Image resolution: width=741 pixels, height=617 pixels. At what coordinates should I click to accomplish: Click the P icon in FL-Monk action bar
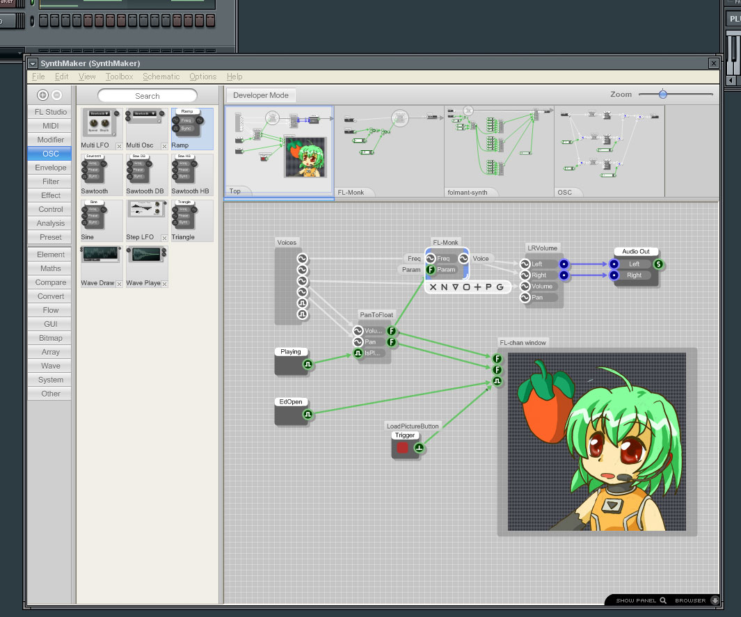(488, 287)
